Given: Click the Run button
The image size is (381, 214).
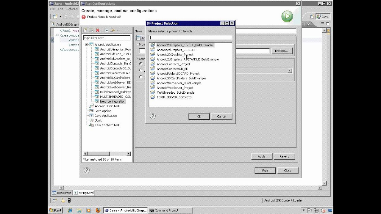Looking at the screenshot, I should pos(265,171).
